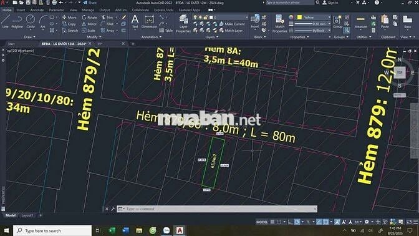This screenshot has height=236, width=419.
Task: Activate the Array command
Action: [108, 31]
